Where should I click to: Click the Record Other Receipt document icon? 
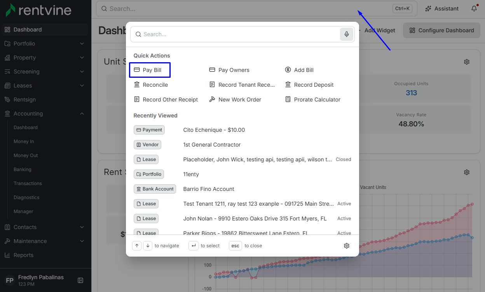click(x=137, y=100)
